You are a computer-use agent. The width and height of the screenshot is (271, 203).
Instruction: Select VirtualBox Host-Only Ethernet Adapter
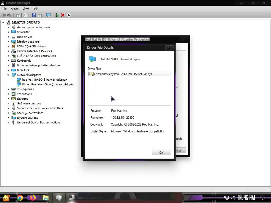pyautogui.click(x=48, y=84)
